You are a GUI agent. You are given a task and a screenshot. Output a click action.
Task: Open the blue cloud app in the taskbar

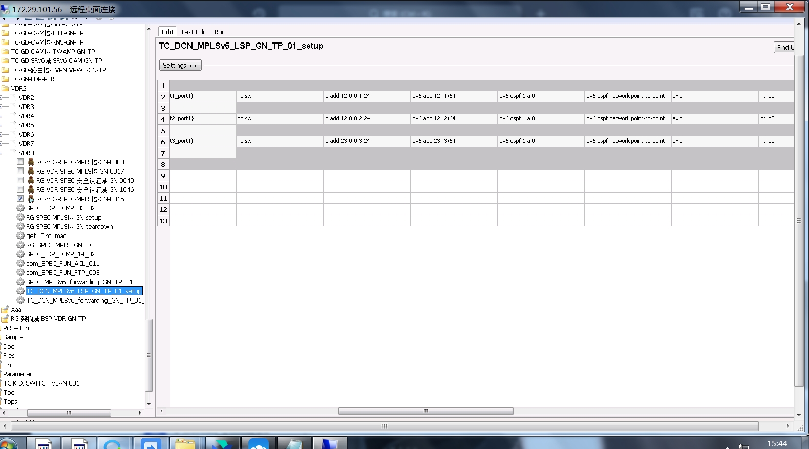259,443
